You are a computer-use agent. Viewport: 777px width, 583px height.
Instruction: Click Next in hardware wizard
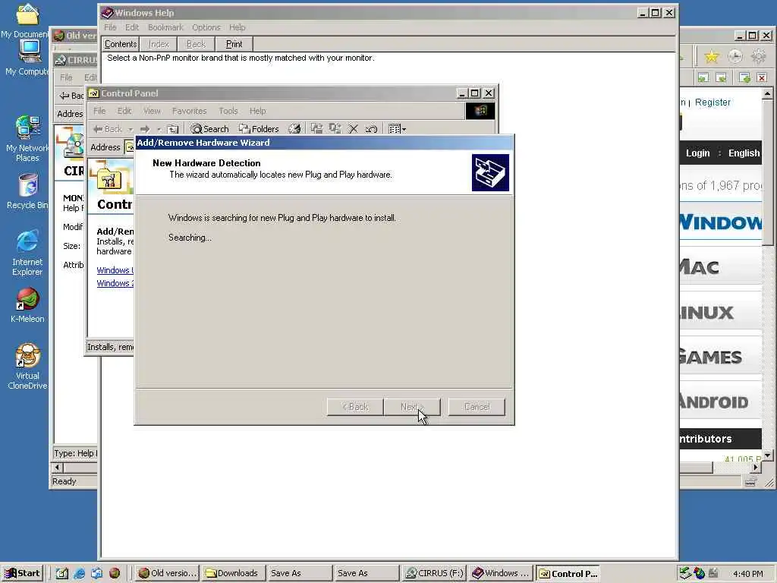click(x=412, y=407)
